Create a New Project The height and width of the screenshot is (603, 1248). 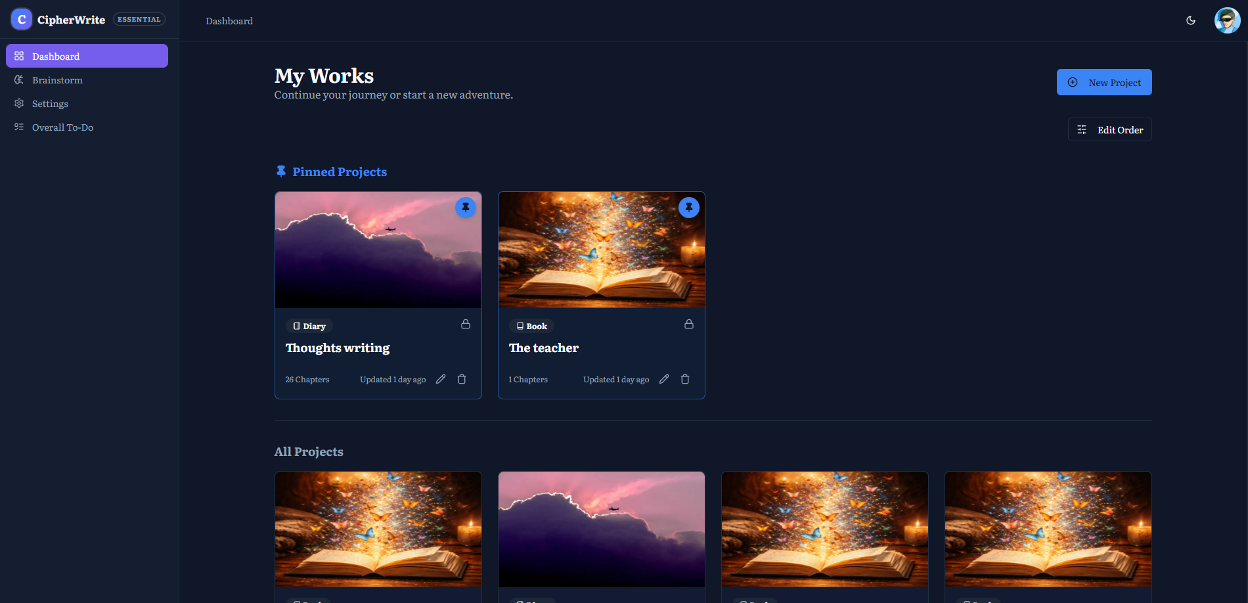coord(1103,83)
